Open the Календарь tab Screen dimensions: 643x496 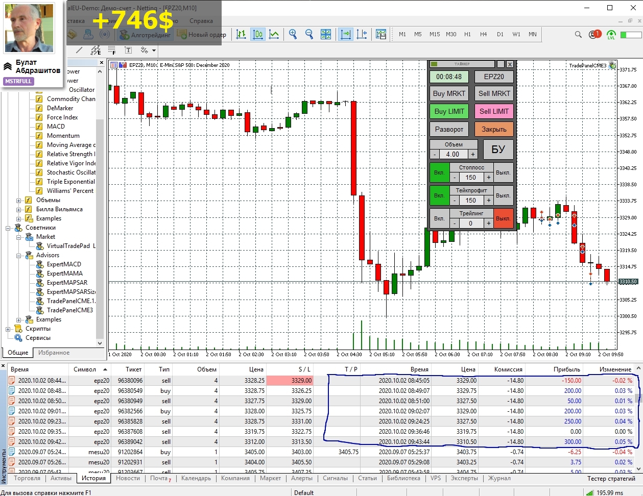click(x=196, y=478)
